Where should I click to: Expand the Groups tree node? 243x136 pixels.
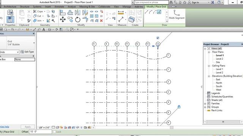coord(205,107)
